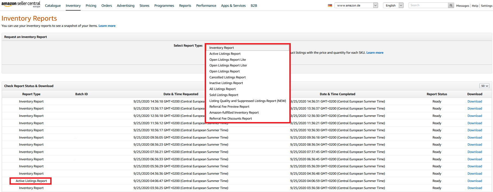493x192 pixels.
Task: Download the 07:36:21 Inventory Report
Action: (x=475, y=152)
